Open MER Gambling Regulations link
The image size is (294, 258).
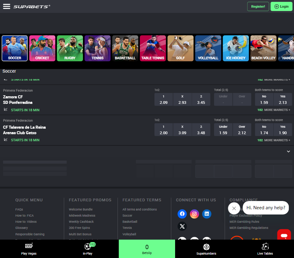click(x=249, y=228)
